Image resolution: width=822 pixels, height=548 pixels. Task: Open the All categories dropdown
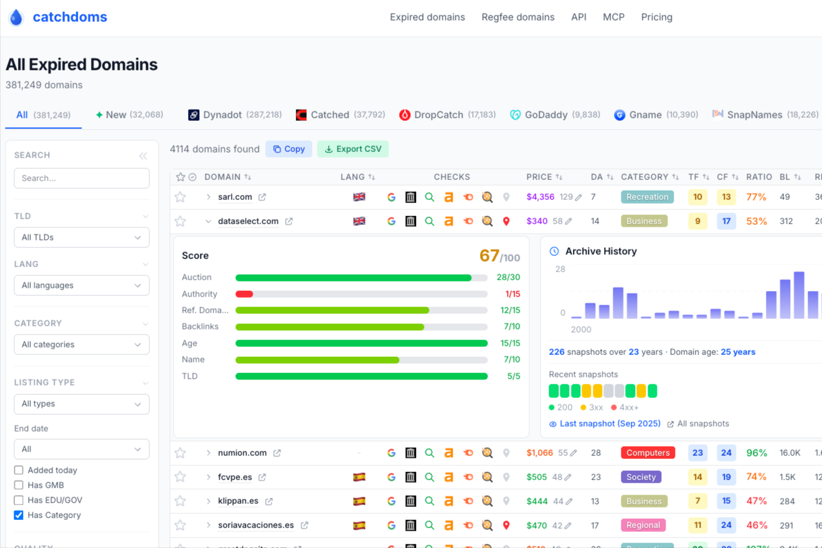[82, 344]
